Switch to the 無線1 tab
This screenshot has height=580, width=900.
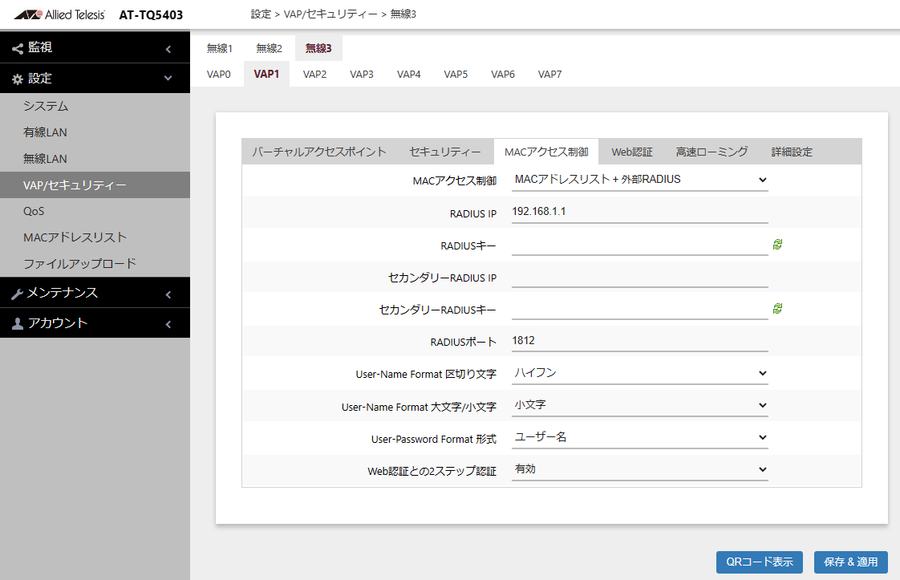pyautogui.click(x=220, y=48)
